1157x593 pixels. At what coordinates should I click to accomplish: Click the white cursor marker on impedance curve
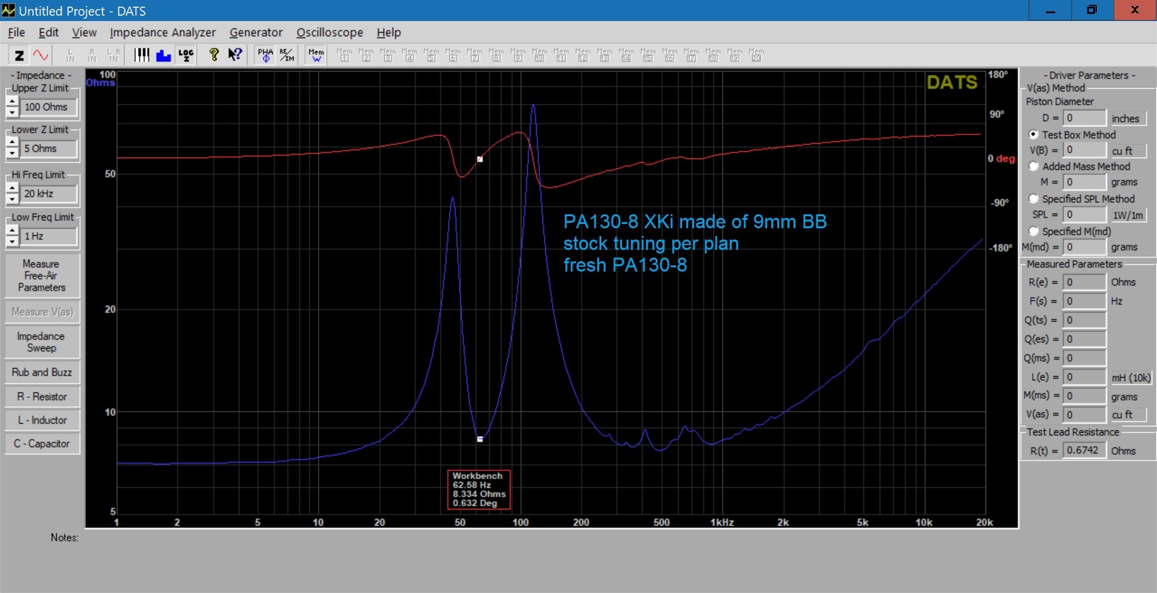[480, 439]
